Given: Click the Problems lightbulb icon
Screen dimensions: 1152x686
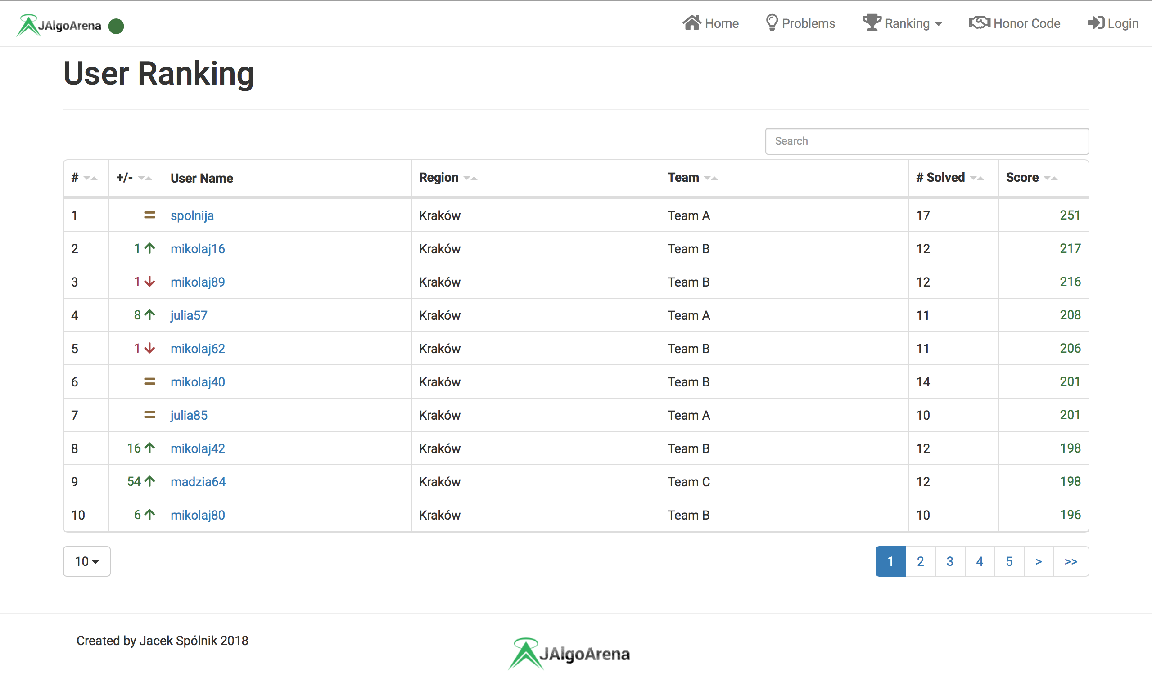Looking at the screenshot, I should [x=772, y=22].
